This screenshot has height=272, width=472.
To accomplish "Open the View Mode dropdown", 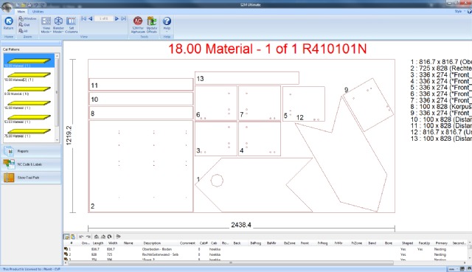I will [x=46, y=25].
